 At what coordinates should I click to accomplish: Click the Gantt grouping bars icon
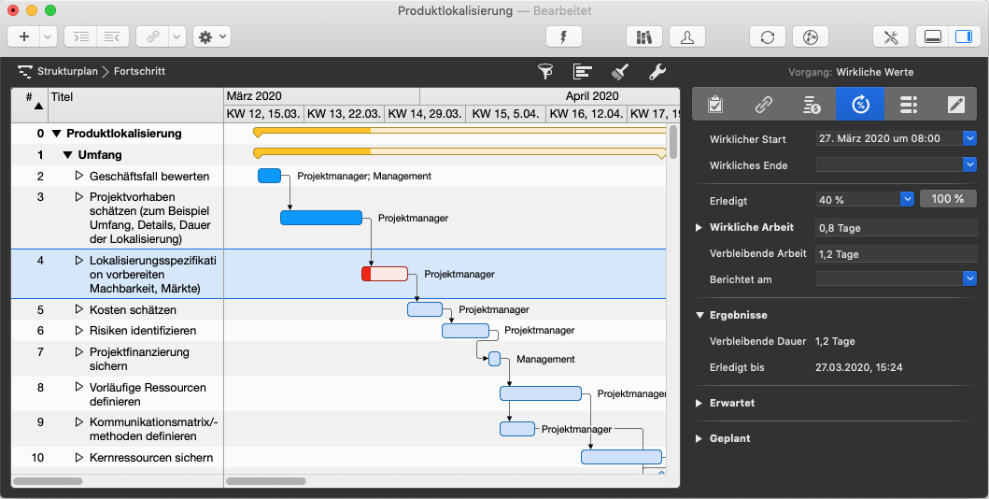583,71
